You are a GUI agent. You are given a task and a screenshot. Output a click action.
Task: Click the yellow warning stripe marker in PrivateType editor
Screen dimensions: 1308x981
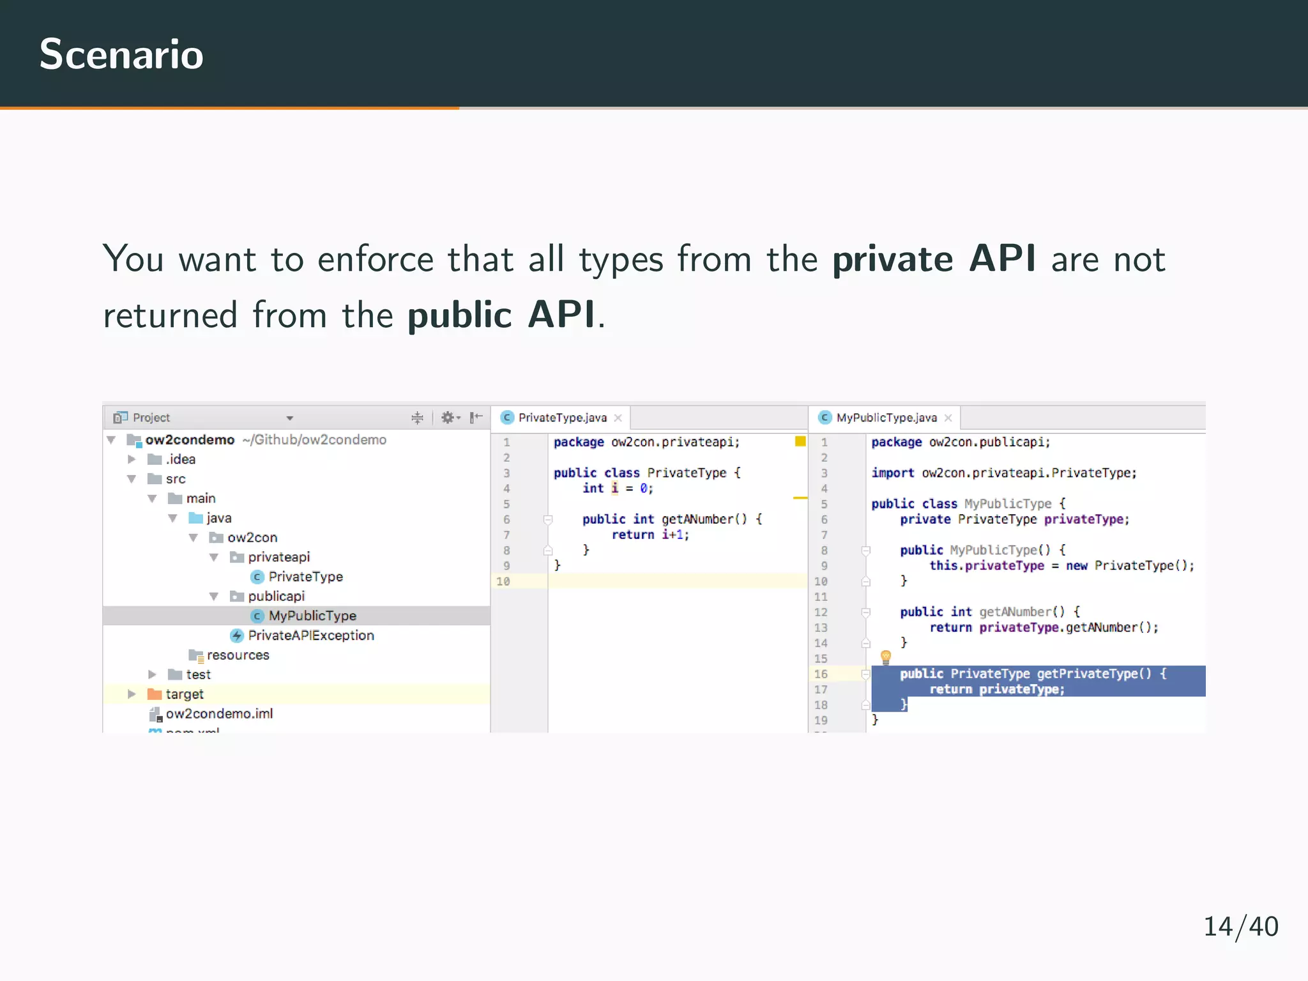coord(800,498)
